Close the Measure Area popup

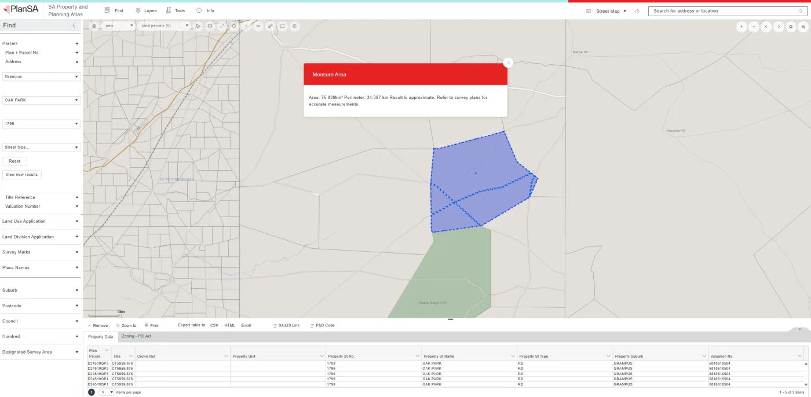click(x=508, y=63)
